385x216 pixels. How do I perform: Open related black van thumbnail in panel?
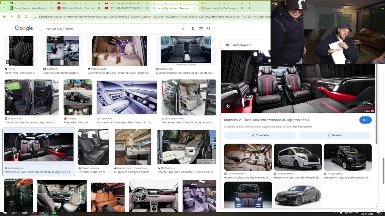point(347,157)
